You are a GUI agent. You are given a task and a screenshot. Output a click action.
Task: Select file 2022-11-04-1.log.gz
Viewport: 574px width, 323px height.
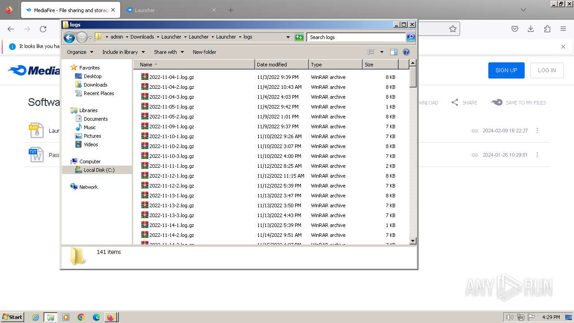click(x=171, y=77)
